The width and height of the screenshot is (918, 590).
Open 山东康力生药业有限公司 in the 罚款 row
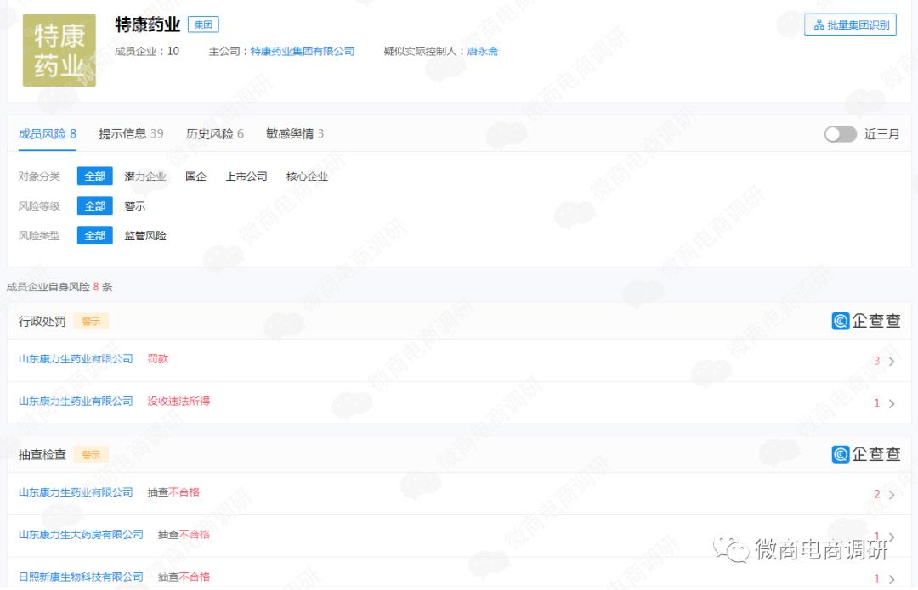[76, 359]
